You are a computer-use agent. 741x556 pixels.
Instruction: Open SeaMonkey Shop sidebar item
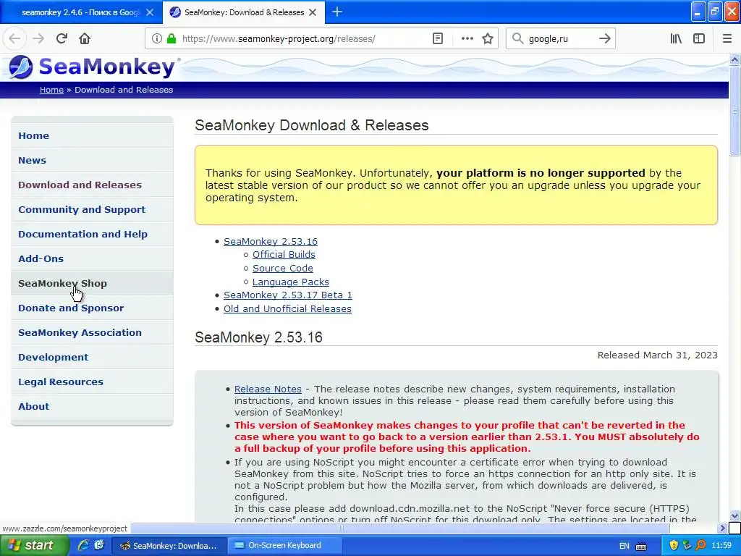pyautogui.click(x=92, y=283)
